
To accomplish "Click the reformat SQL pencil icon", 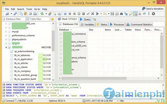I will tap(131, 14).
